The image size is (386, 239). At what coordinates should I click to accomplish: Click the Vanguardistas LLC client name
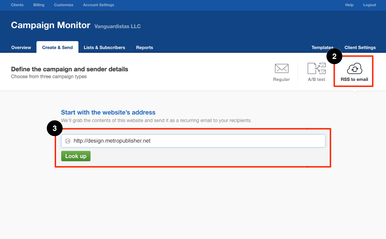coord(117,26)
